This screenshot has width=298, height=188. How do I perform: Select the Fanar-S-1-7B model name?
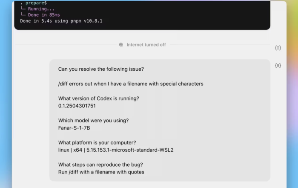click(74, 128)
